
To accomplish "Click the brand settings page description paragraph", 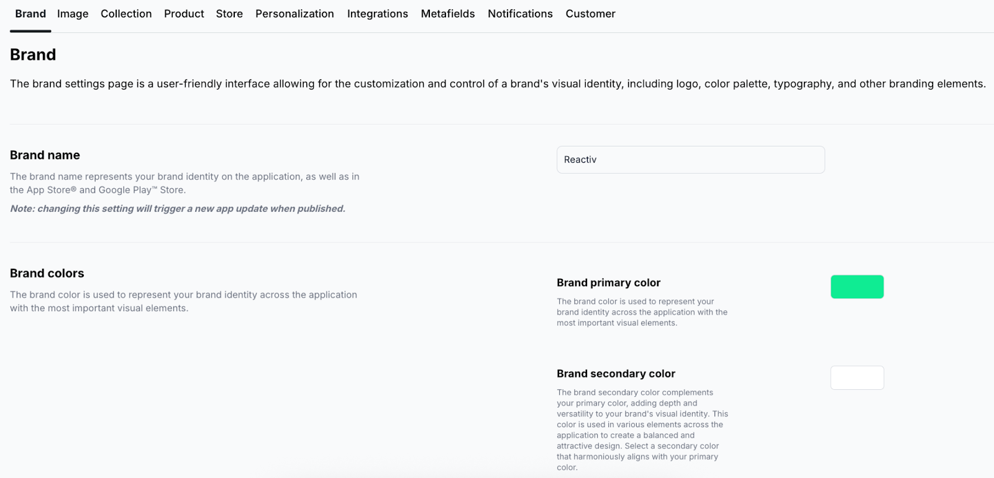I will click(497, 84).
